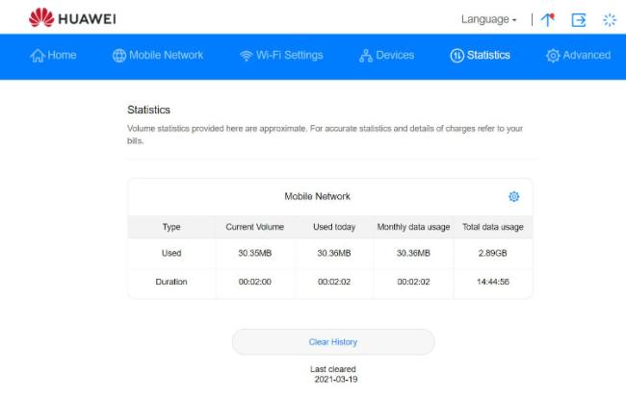Click the Current Volume column header
The width and height of the screenshot is (626, 398).
[253, 227]
